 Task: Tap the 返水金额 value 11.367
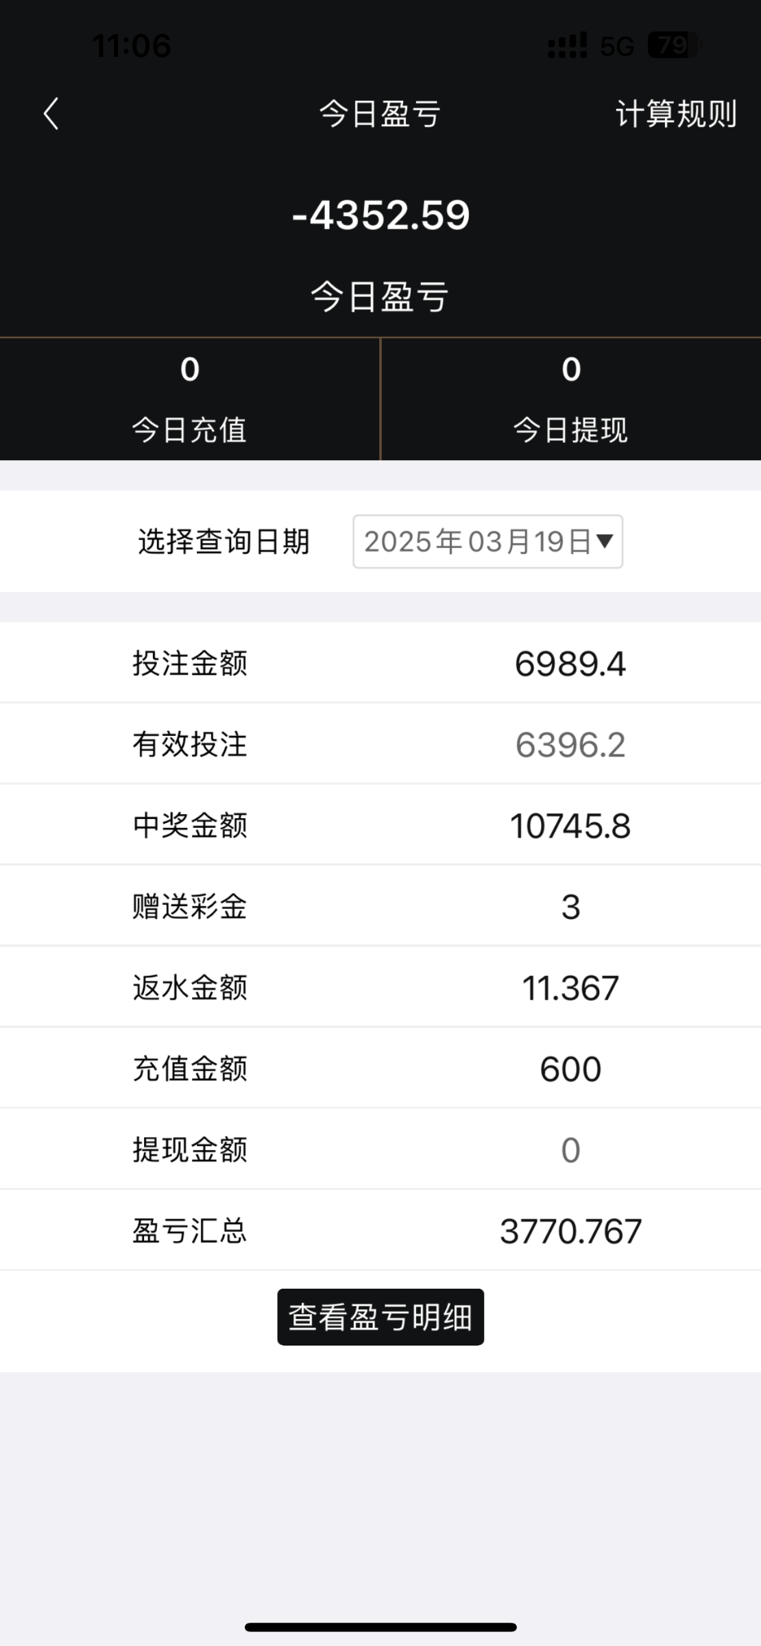pyautogui.click(x=570, y=988)
